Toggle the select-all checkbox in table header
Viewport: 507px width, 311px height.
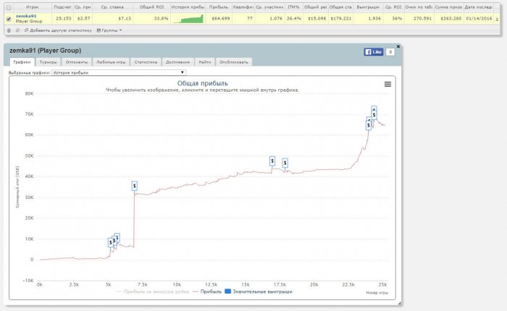(x=9, y=7)
